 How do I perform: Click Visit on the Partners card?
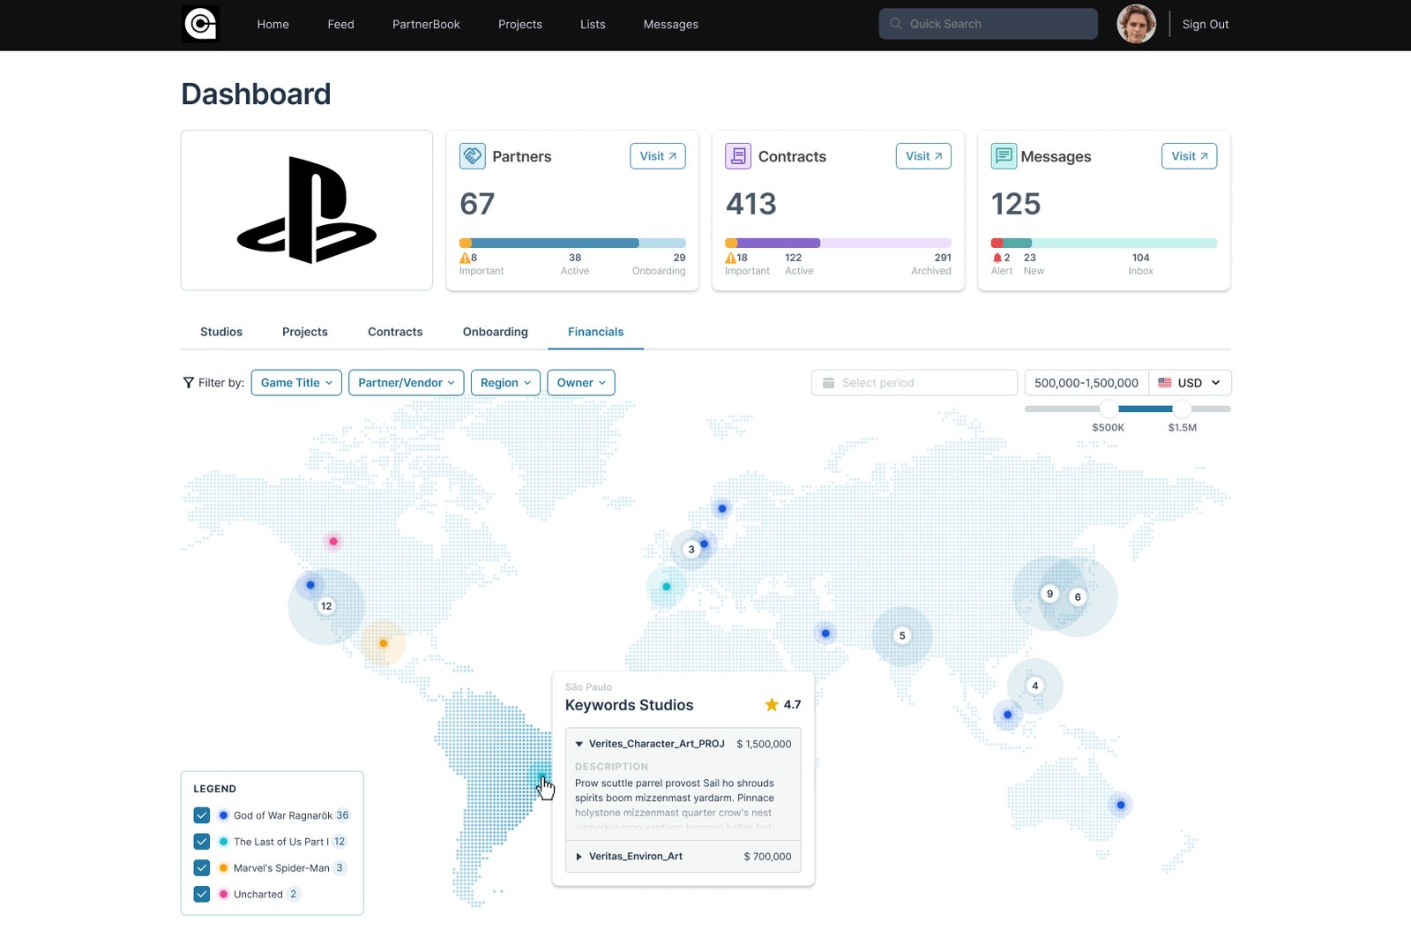658,156
